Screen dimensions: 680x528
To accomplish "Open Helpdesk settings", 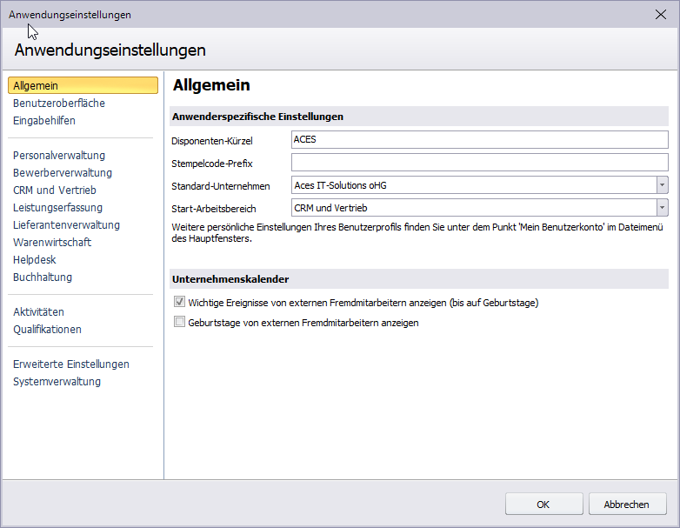I will 33,259.
